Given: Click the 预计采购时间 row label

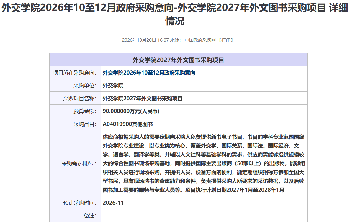Looking at the screenshot, I should (x=80, y=203).
